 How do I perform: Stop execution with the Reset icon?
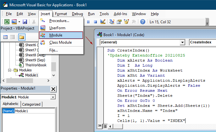pyautogui.click(x=95, y=22)
